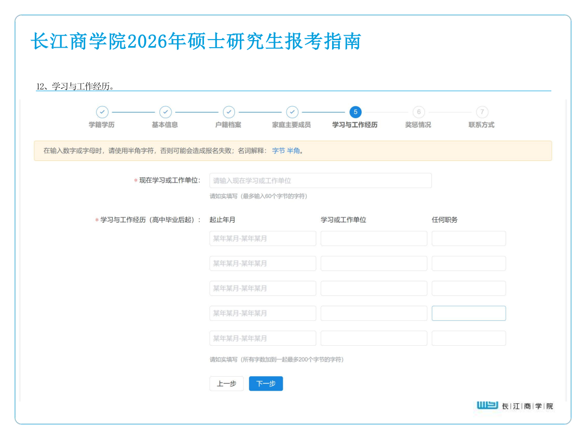
Task: Jump to step 6 奖惩情况 circle
Action: coord(418,112)
